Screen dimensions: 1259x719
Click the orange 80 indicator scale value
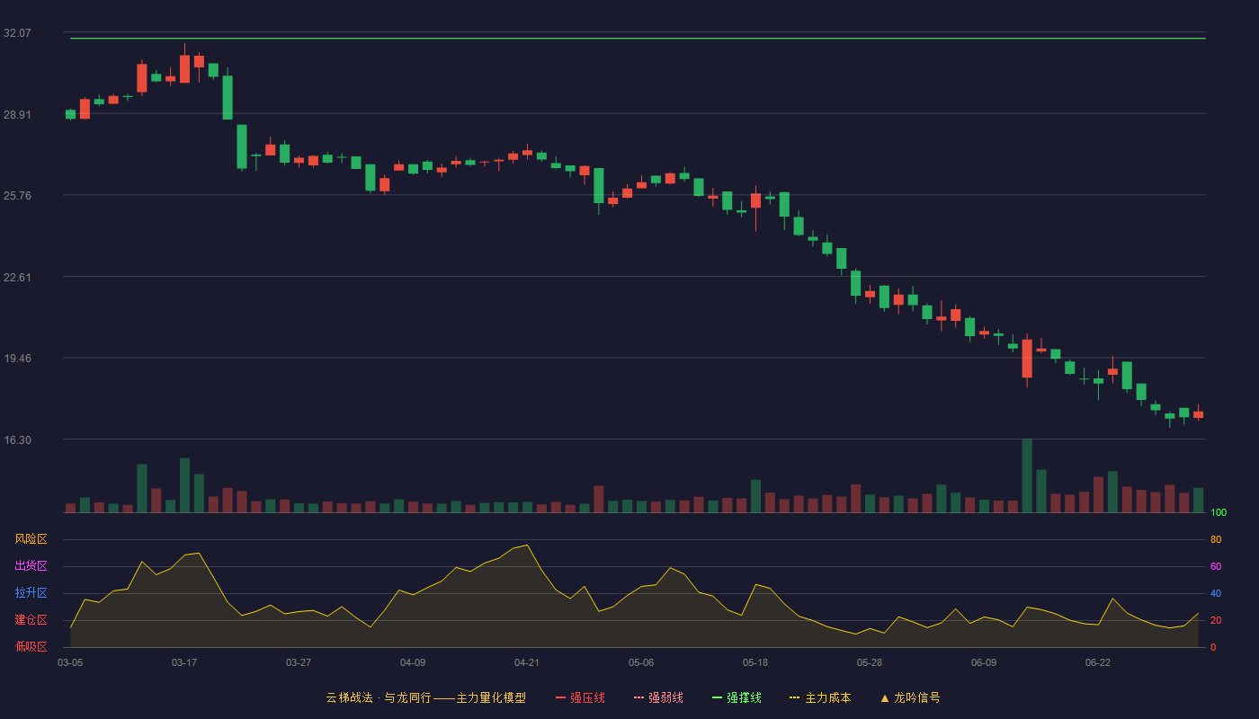point(1216,539)
